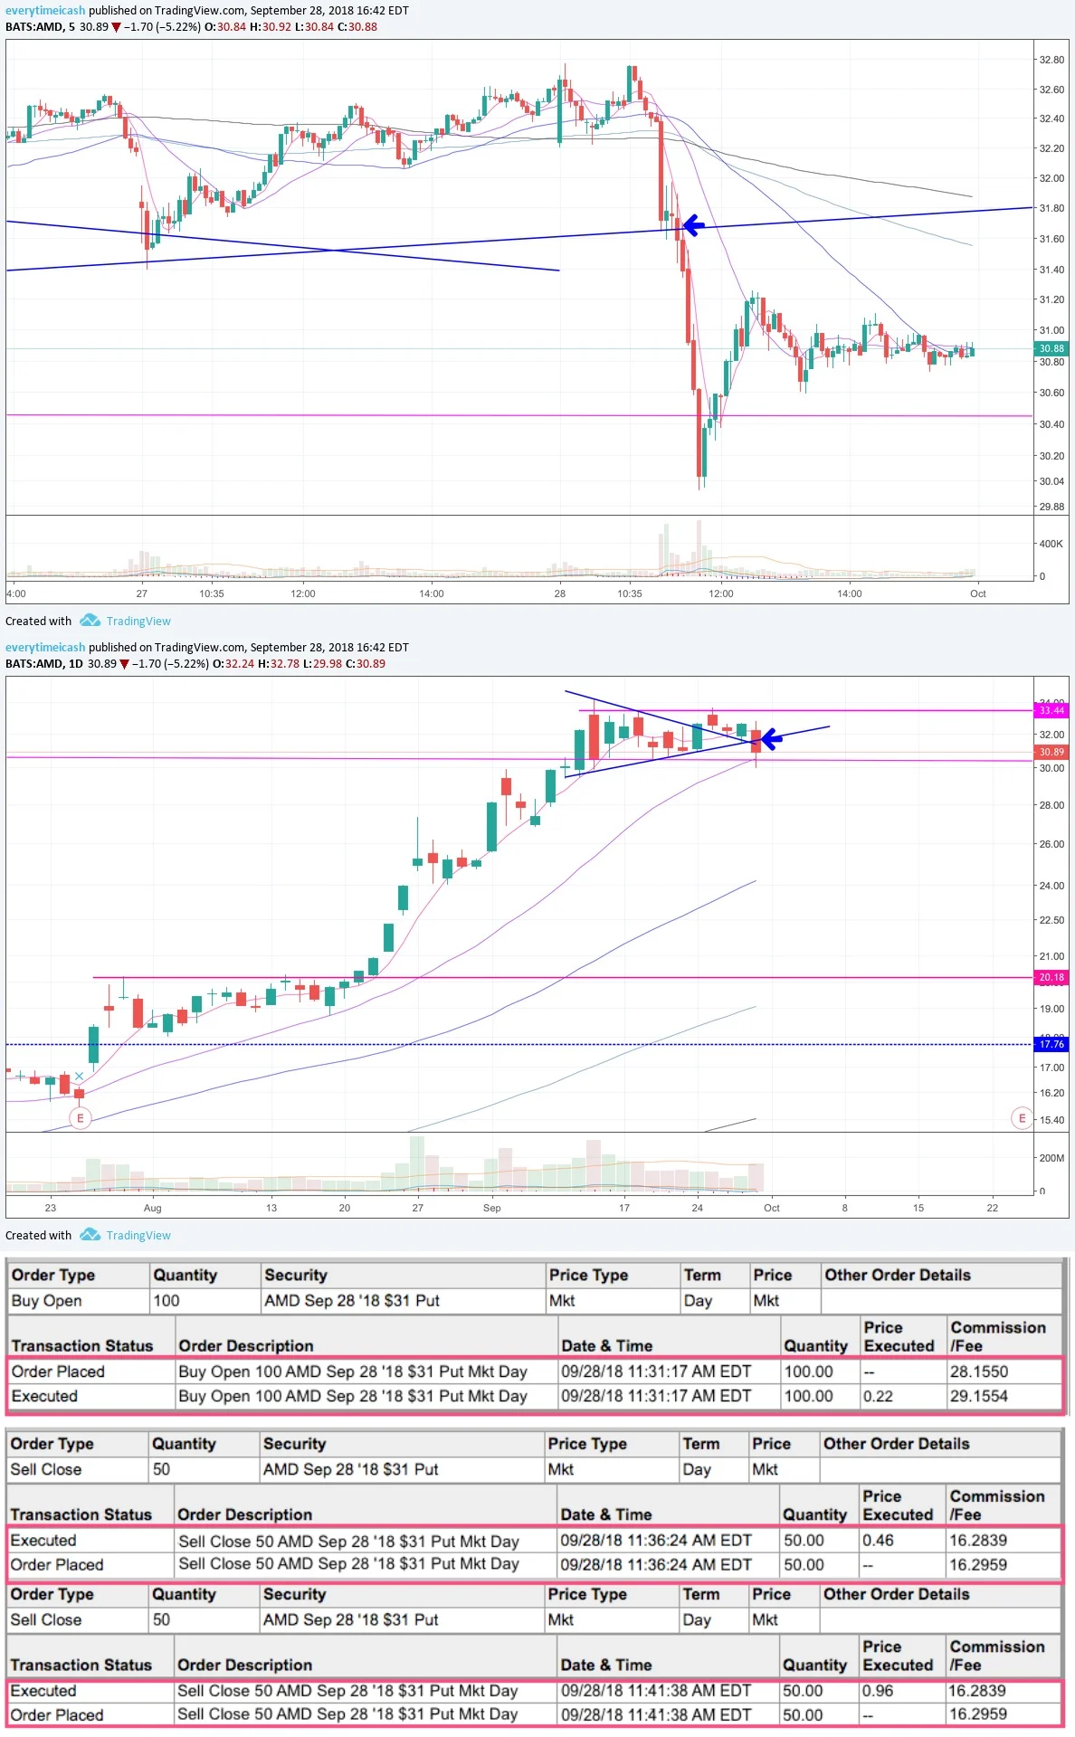Click '09/28/18 11:36:24 AM EDT' in Executed row
Viewport: 1075px width, 1737px height.
coord(656,1540)
